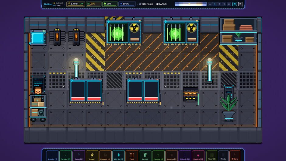
Task: Select the right battery bank unit
Action: [x=143, y=91]
